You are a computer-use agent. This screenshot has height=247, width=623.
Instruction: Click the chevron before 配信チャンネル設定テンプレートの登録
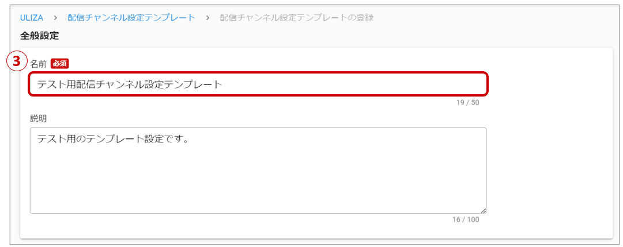(208, 17)
